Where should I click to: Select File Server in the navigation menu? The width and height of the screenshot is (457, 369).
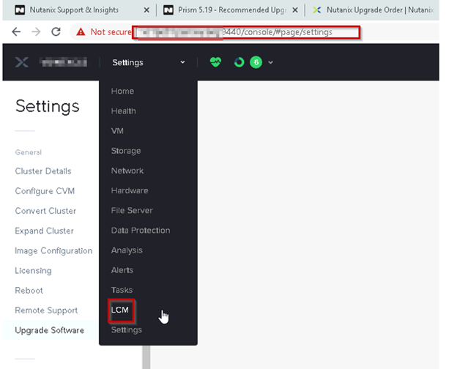(x=132, y=210)
